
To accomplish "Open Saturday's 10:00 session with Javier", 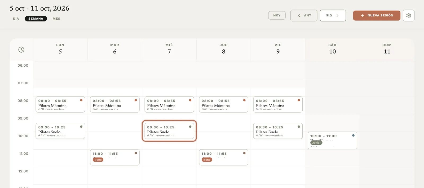I will 332,140.
